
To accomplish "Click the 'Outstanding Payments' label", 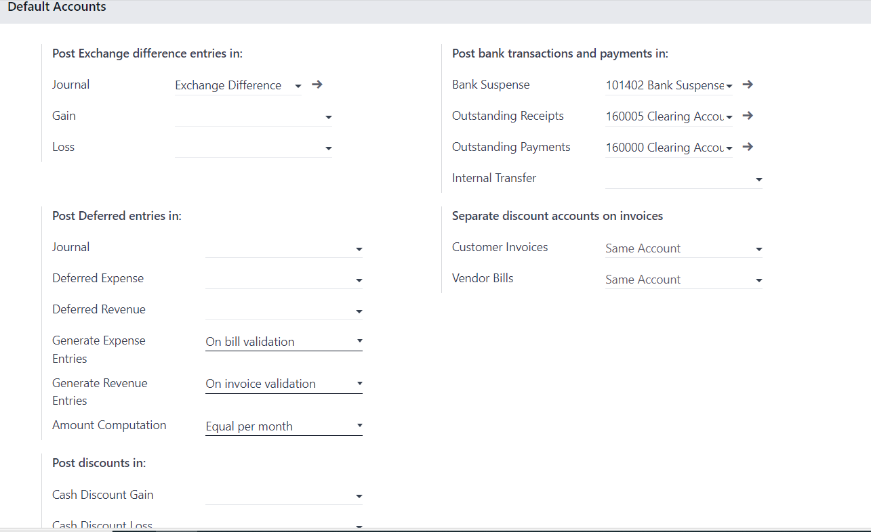I will pyautogui.click(x=511, y=147).
